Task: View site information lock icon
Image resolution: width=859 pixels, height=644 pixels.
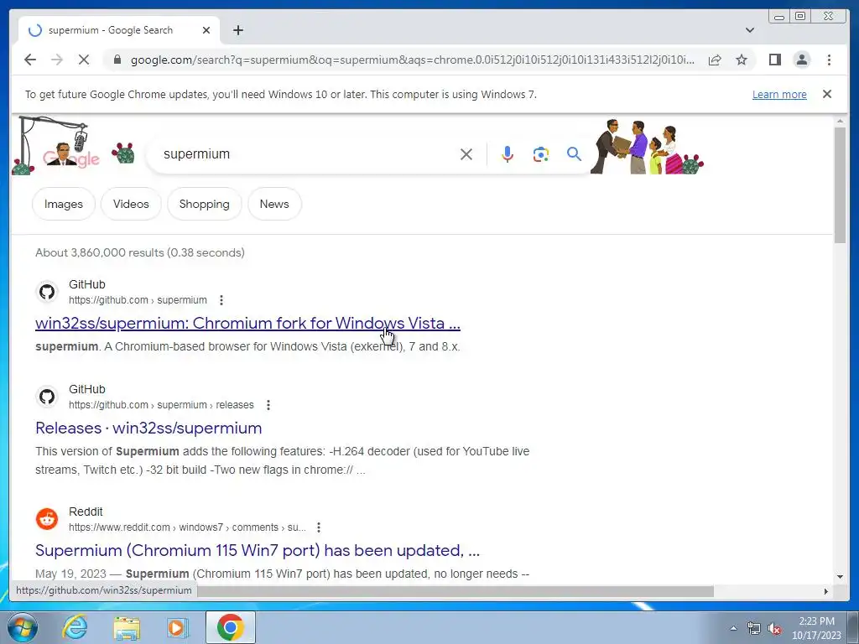Action: click(x=117, y=60)
